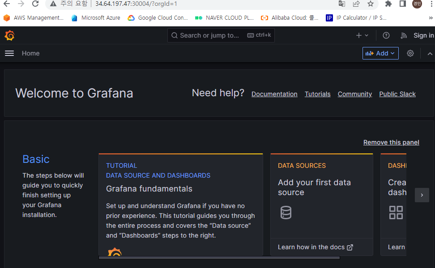Open the Community link

(x=354, y=94)
